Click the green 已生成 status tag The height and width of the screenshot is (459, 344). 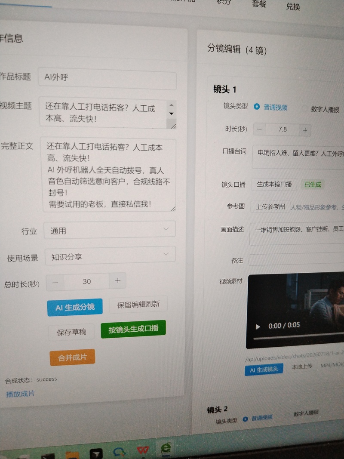313,185
